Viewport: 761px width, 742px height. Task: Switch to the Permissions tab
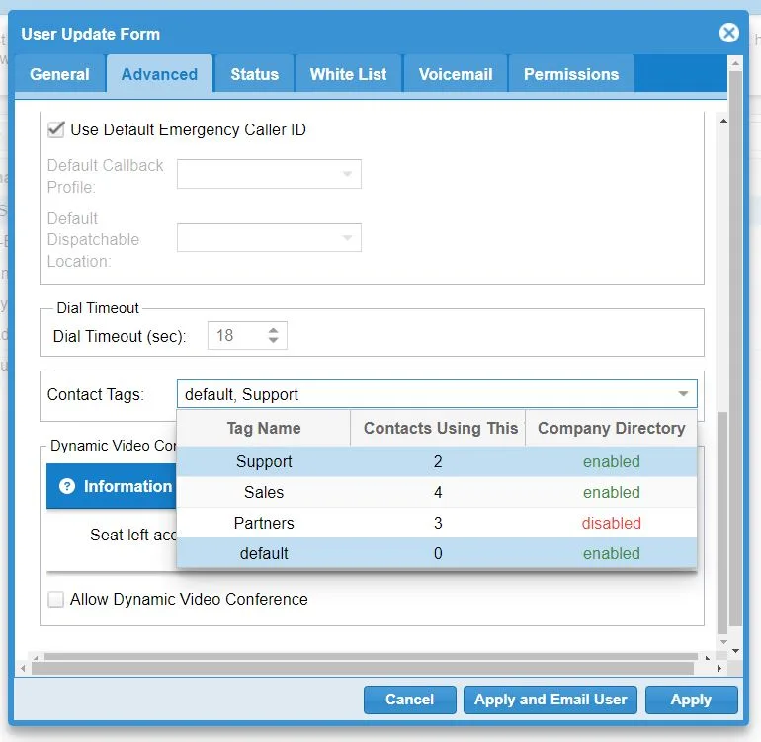571,74
